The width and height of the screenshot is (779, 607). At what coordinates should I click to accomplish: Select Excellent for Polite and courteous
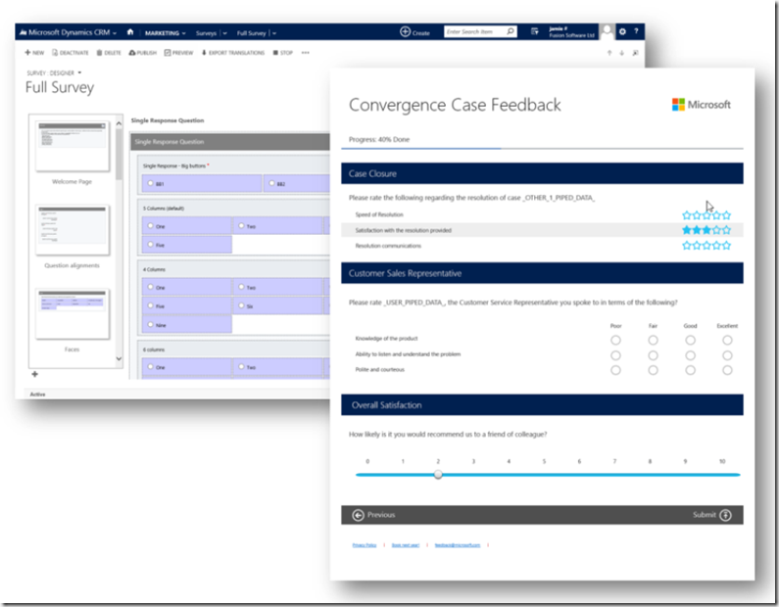pos(727,370)
